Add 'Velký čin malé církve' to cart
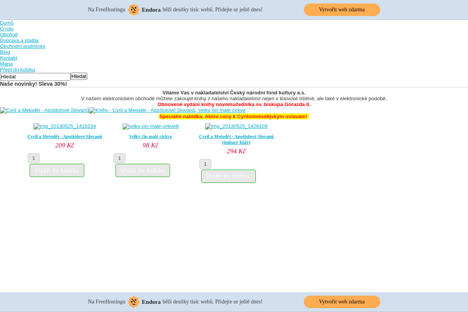Viewport: 468px width, 312px height. coord(143,170)
